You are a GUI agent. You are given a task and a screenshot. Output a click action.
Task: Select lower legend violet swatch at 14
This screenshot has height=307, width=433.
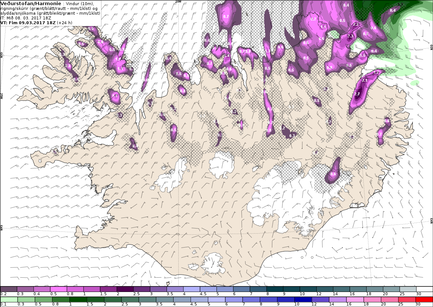coord(338,300)
